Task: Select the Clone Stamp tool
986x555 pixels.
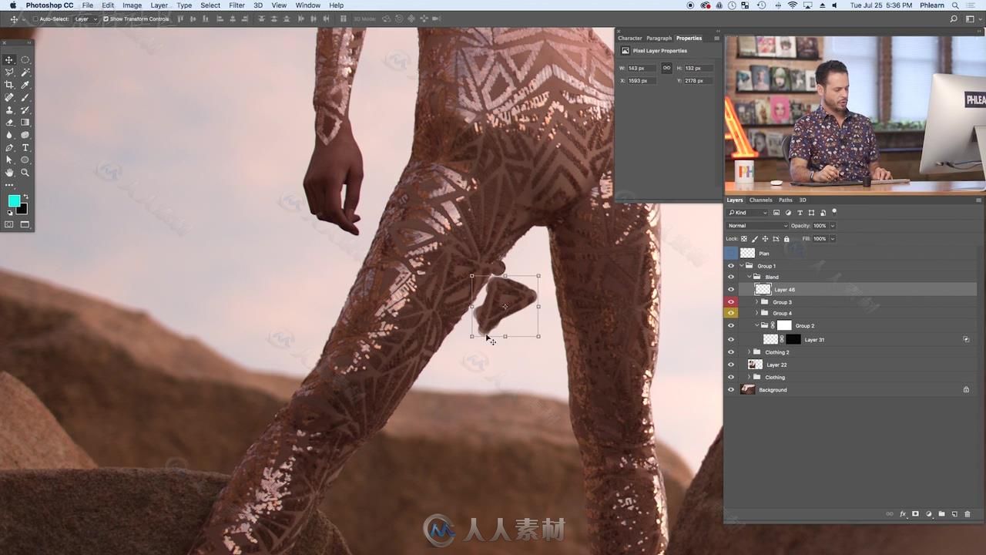Action: (9, 109)
